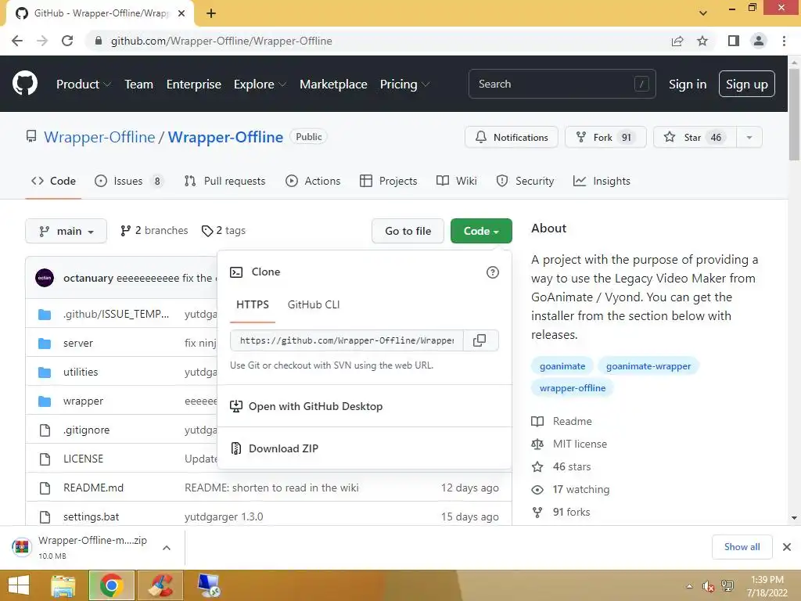Image resolution: width=801 pixels, height=601 pixels.
Task: Fork the repository with the Fork button
Action: 606,138
